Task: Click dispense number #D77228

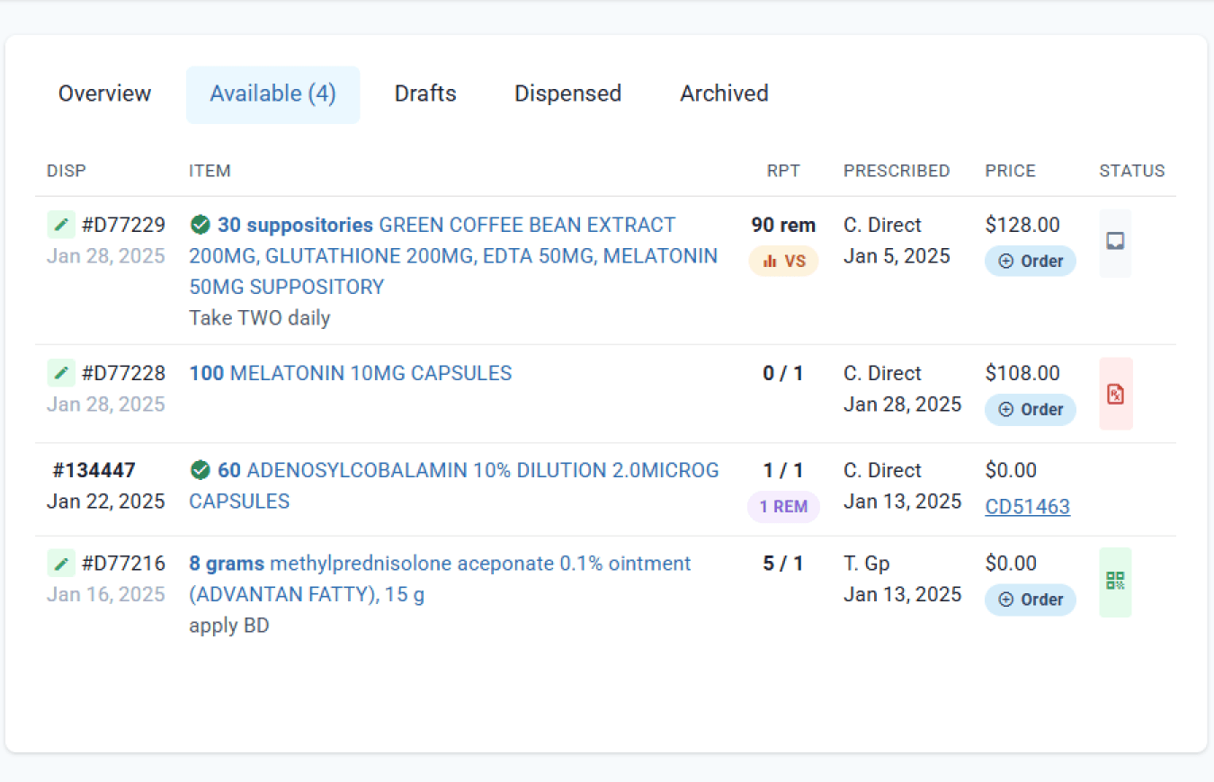Action: (123, 373)
